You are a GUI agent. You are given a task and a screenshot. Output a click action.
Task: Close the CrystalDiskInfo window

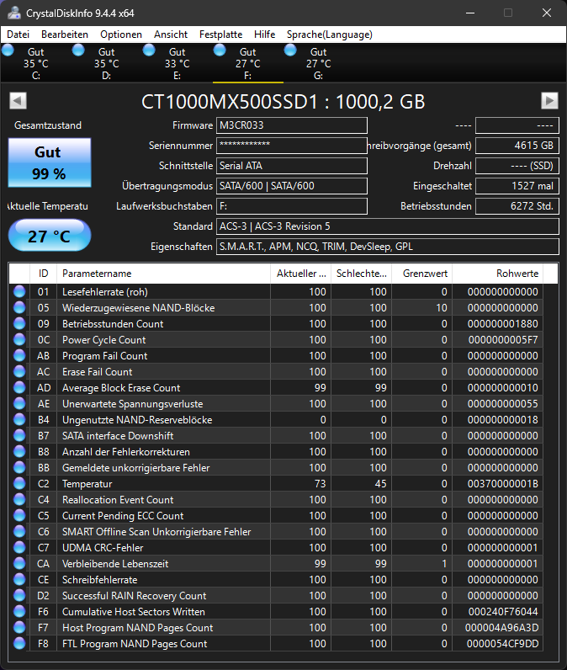547,13
